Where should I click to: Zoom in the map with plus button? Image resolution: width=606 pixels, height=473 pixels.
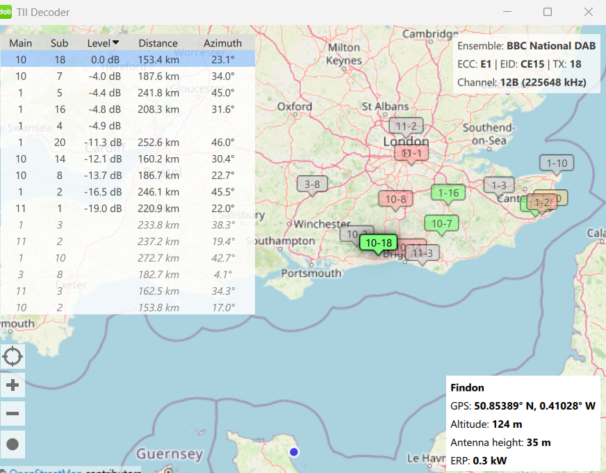click(x=13, y=385)
